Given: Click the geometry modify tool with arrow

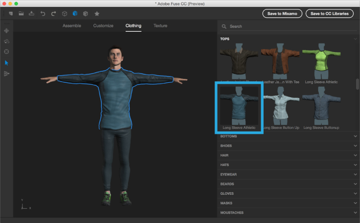Looking at the screenshot, I should 6,73.
